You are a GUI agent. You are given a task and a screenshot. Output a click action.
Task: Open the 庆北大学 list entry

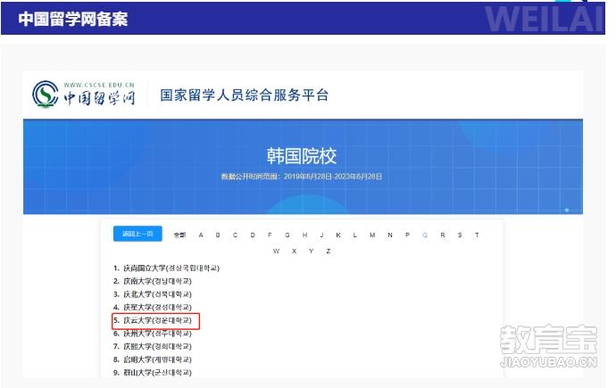point(153,293)
